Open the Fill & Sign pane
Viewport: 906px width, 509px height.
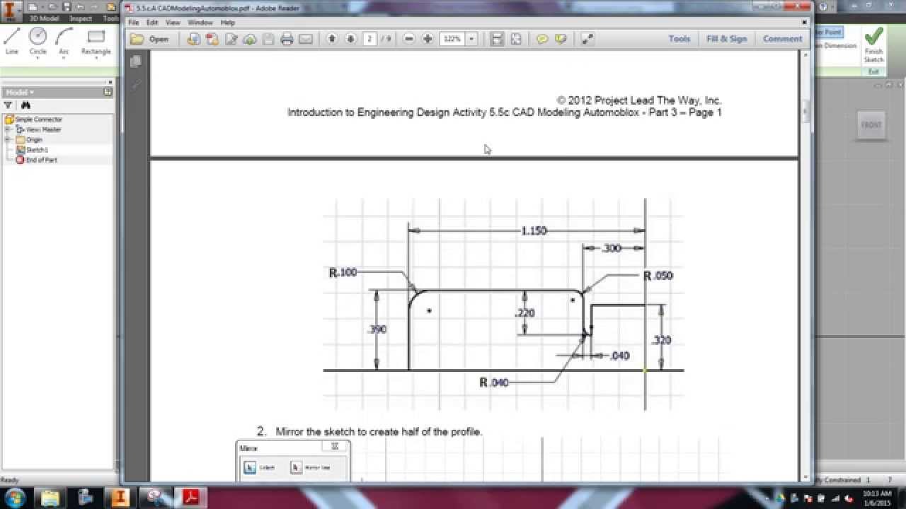(727, 39)
